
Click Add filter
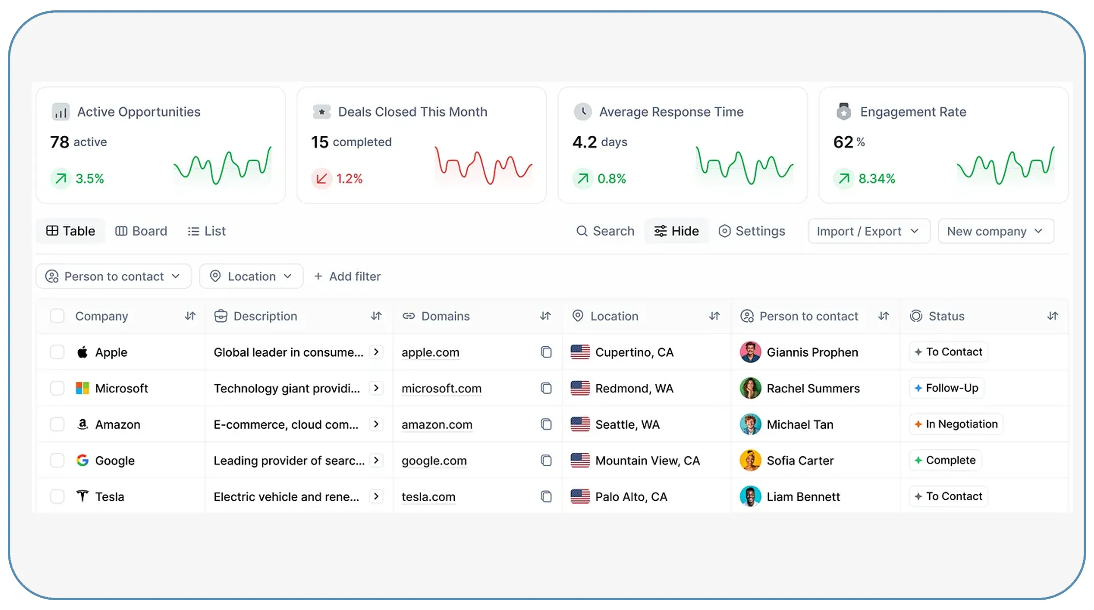click(347, 276)
